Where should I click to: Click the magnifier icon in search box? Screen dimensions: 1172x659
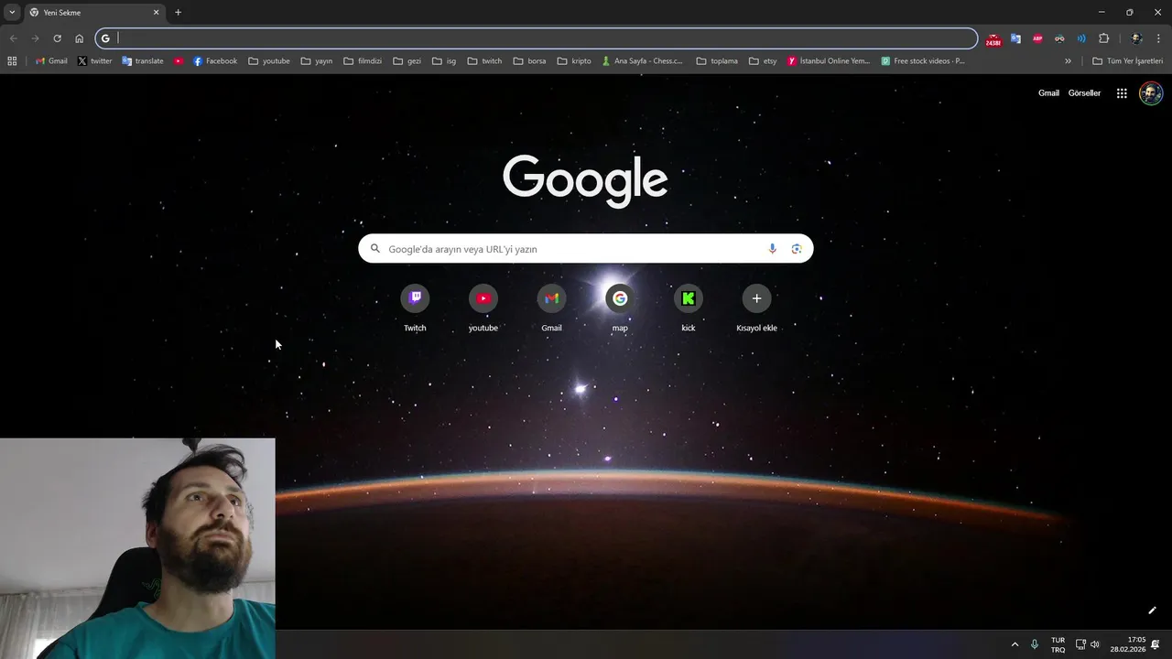[x=374, y=249]
